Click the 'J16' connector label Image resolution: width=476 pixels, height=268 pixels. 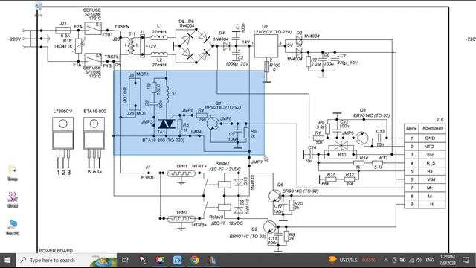click(440, 120)
